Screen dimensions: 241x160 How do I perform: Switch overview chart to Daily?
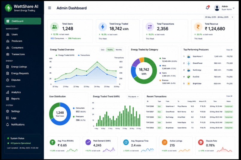[103, 50]
